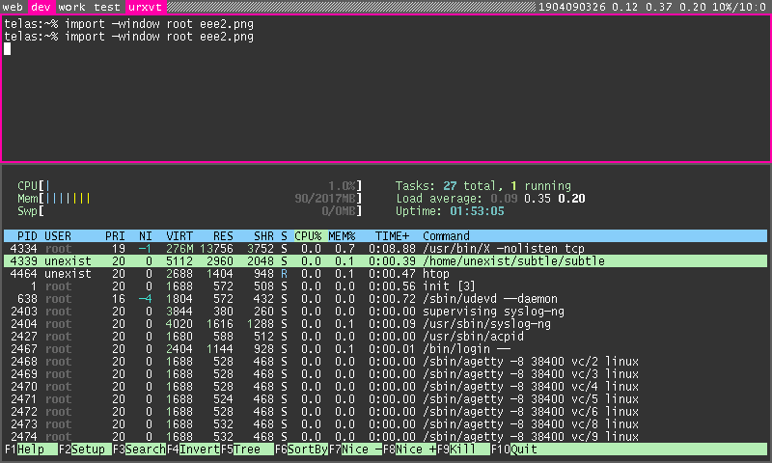Switch to the web workspace tag
Screen dimensions: 772x463
tap(14, 7)
